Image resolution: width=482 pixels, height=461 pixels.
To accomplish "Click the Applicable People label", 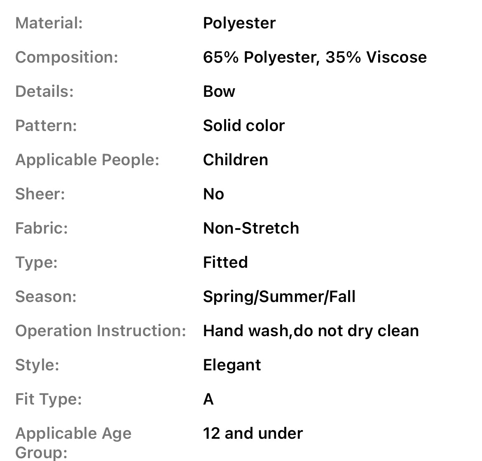I will [87, 160].
